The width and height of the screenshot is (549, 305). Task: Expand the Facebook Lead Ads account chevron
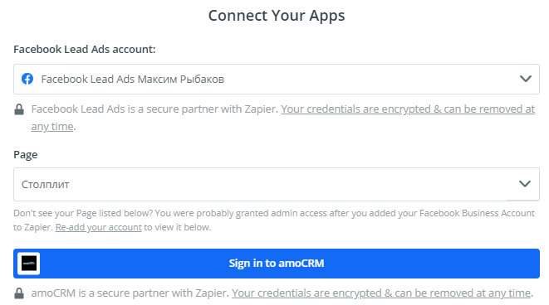pos(526,79)
